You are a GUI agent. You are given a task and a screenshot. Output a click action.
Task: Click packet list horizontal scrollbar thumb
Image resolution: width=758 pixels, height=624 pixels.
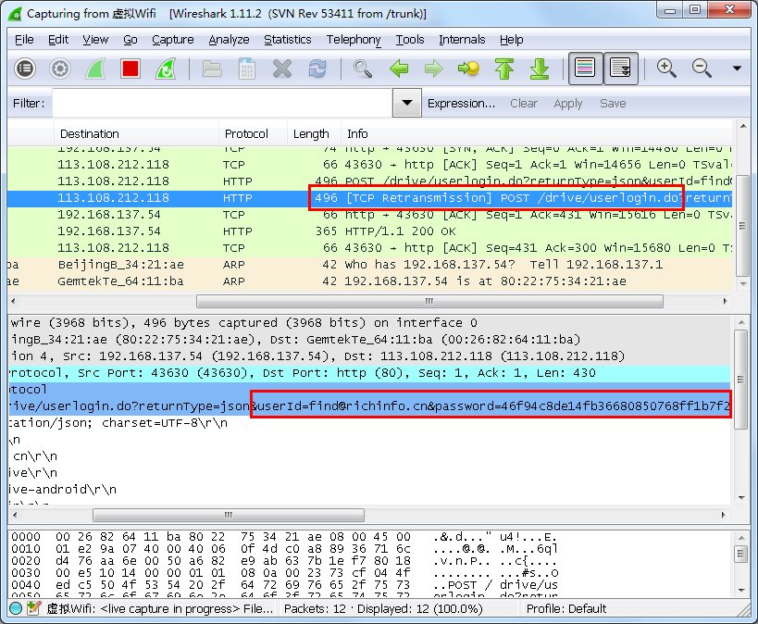click(x=429, y=301)
